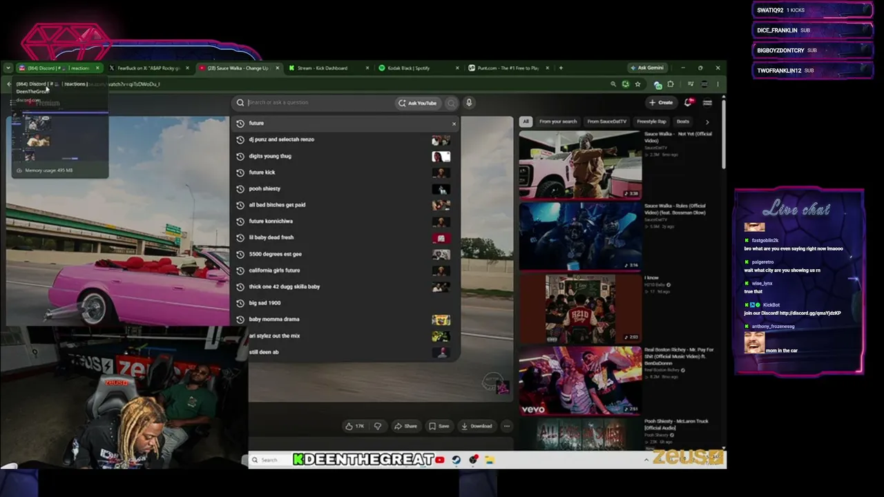Pick the 'future kick' suggestion
Viewport: 884px width, 497px height.
coord(345,173)
